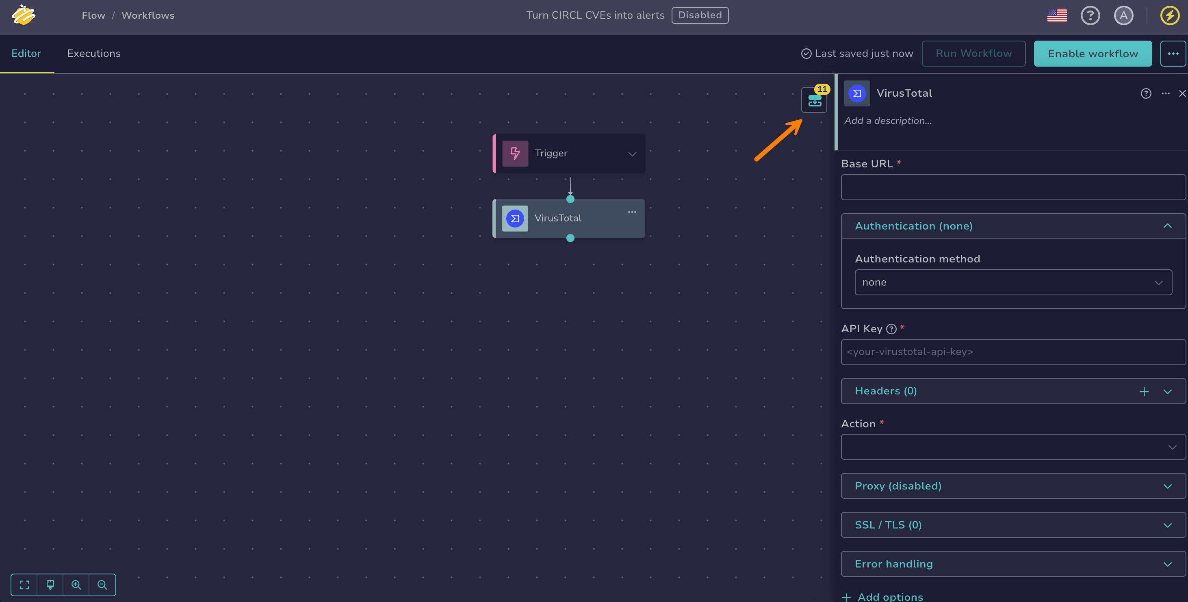Close the VirusTotal settings panel
This screenshot has height=602, width=1188.
pos(1182,93)
